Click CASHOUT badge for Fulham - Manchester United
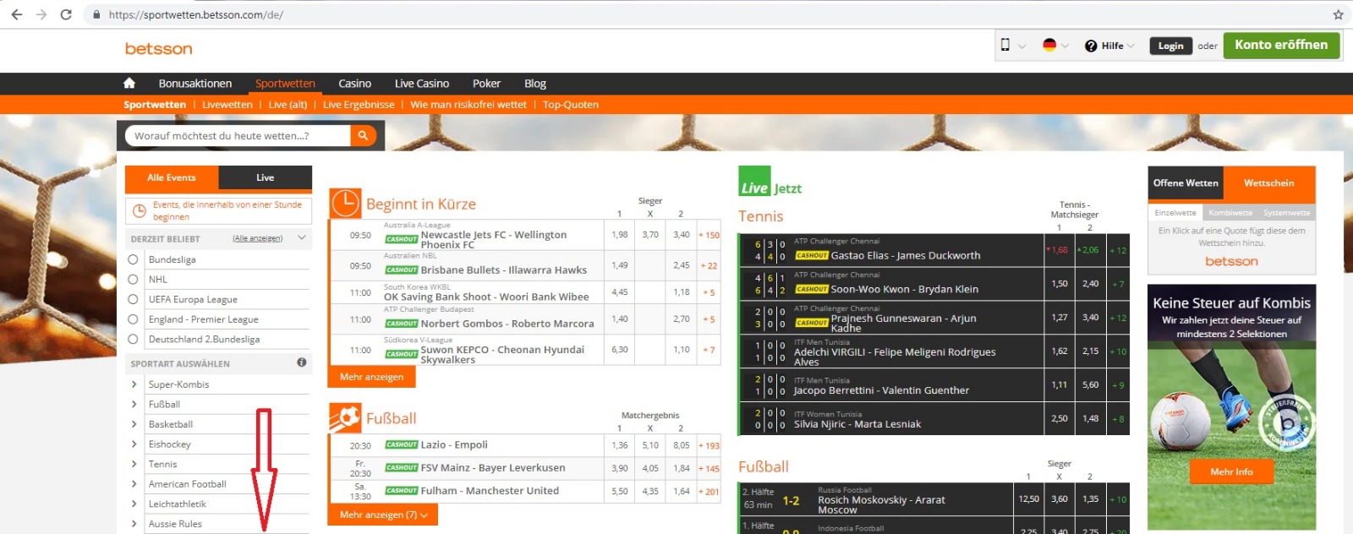The width and height of the screenshot is (1353, 534). [x=402, y=490]
